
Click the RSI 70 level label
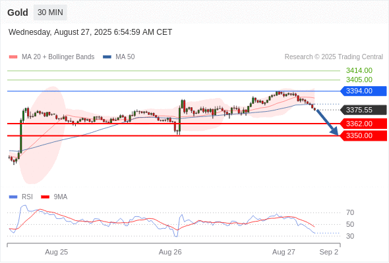click(x=350, y=212)
